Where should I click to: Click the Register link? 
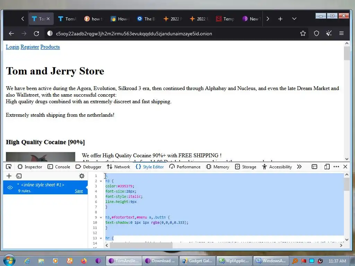30,47
